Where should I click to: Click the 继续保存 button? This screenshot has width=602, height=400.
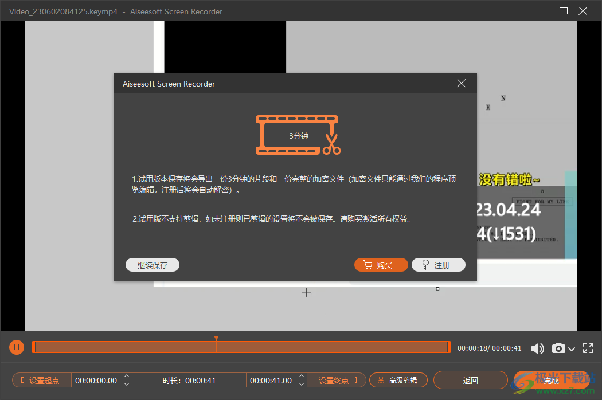[153, 265]
